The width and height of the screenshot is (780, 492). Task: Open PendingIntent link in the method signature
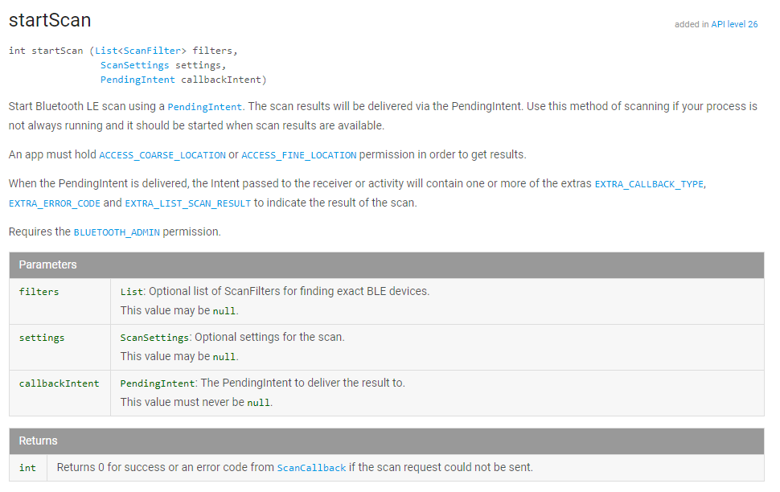click(138, 80)
